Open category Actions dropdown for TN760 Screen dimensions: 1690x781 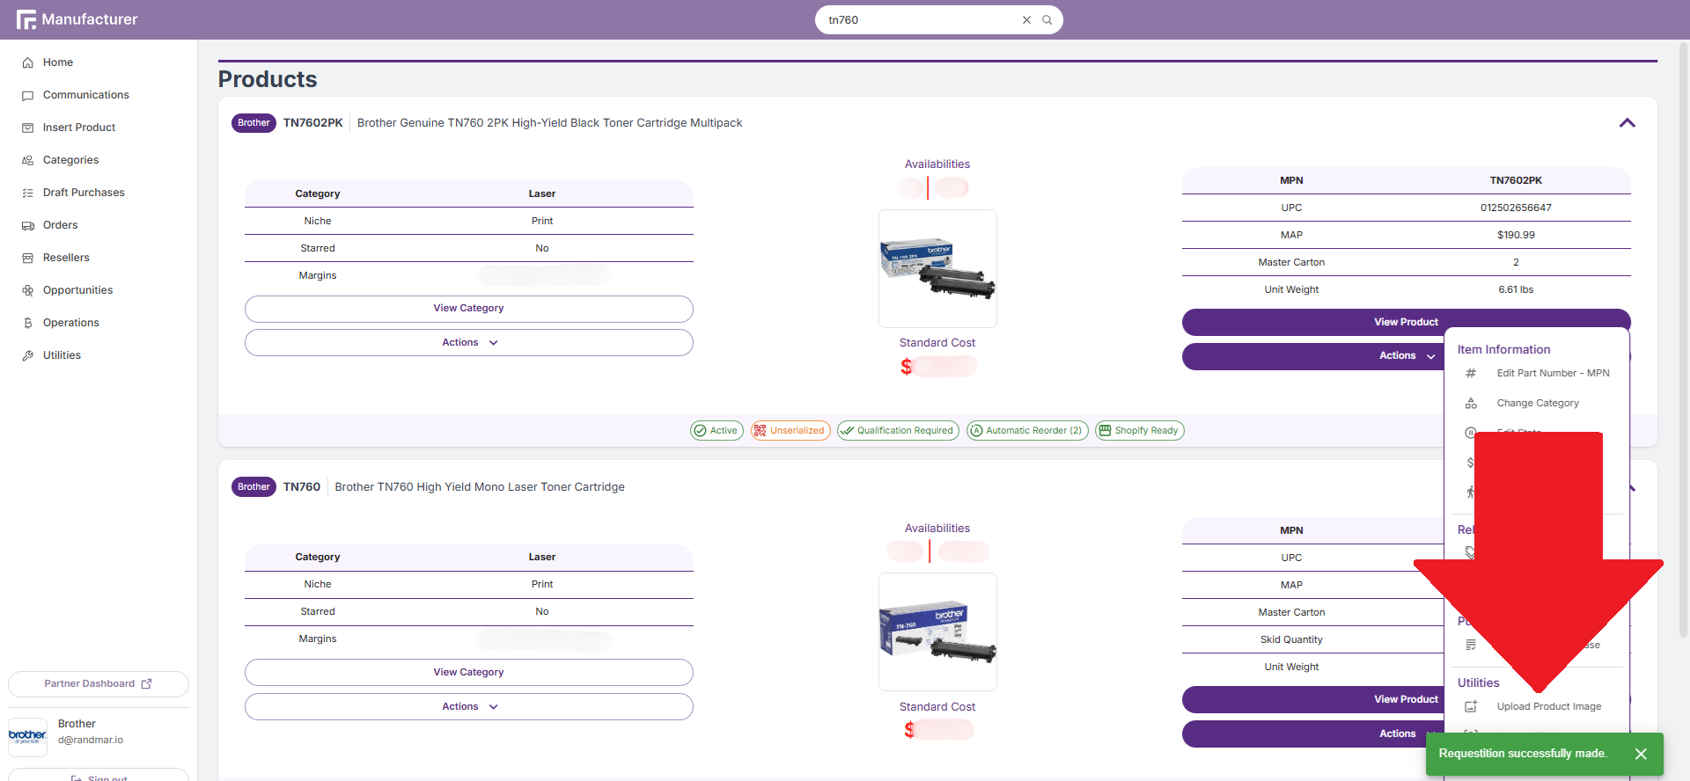tap(469, 706)
